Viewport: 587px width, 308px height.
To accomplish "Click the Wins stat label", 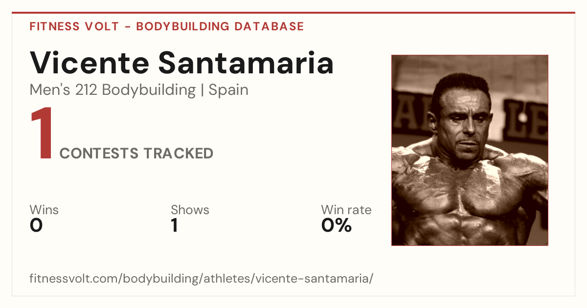I will [44, 210].
